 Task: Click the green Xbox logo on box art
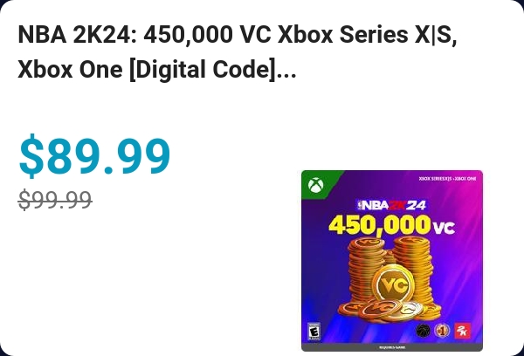point(314,184)
